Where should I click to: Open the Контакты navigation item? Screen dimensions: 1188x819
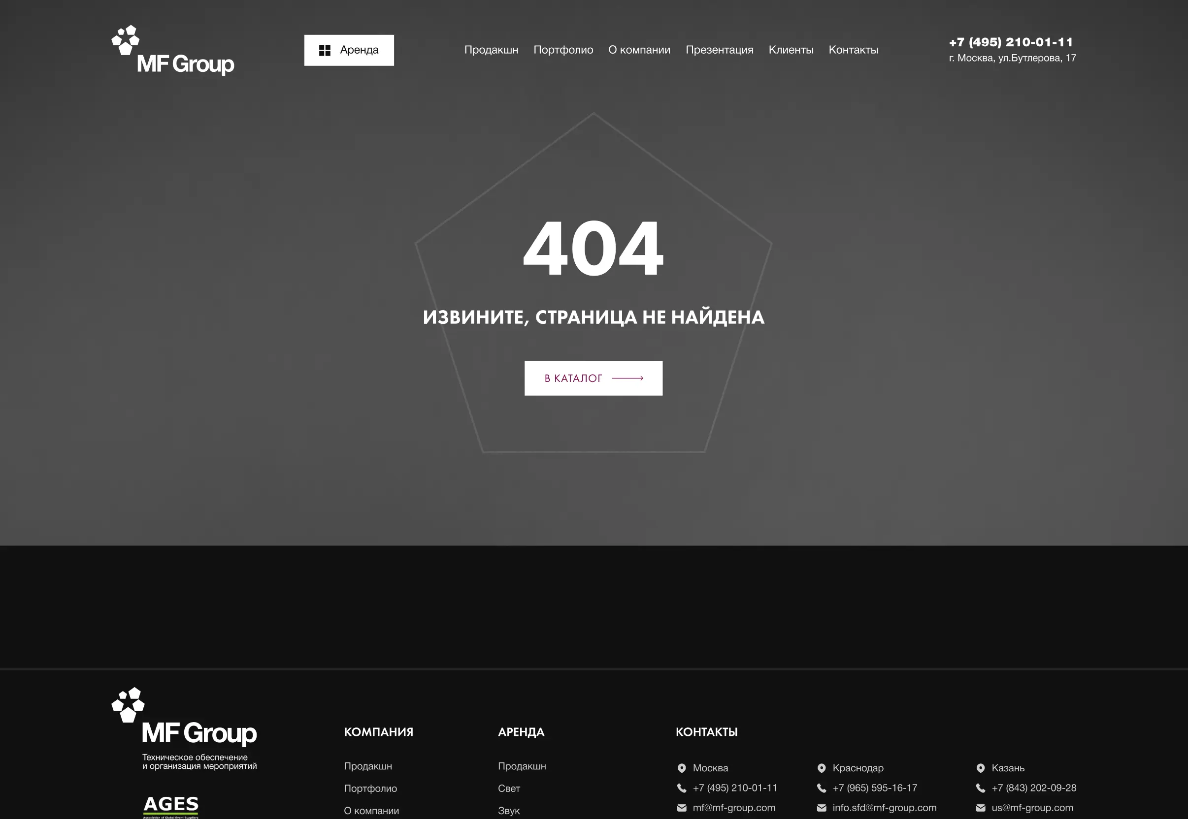[x=853, y=50]
